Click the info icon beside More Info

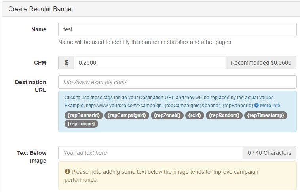[x=256, y=106]
